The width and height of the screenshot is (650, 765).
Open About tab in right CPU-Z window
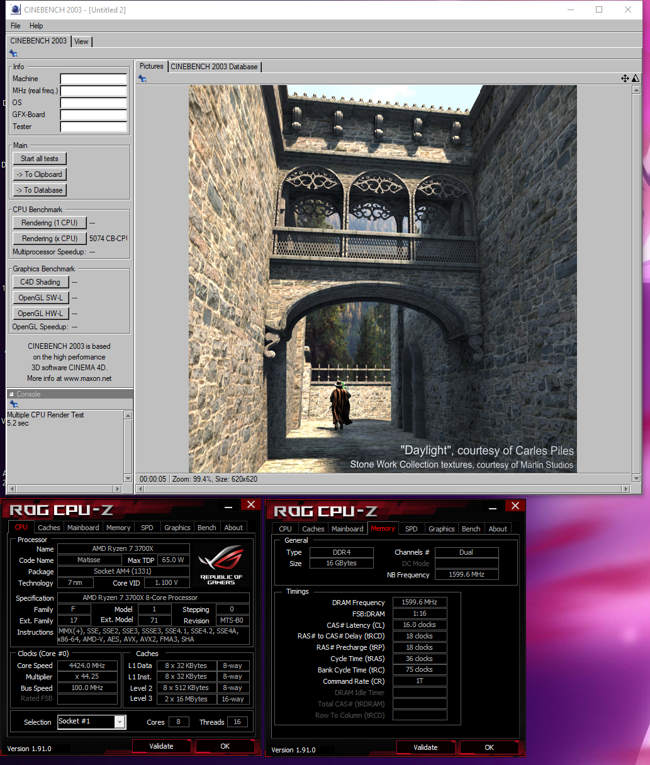498,529
